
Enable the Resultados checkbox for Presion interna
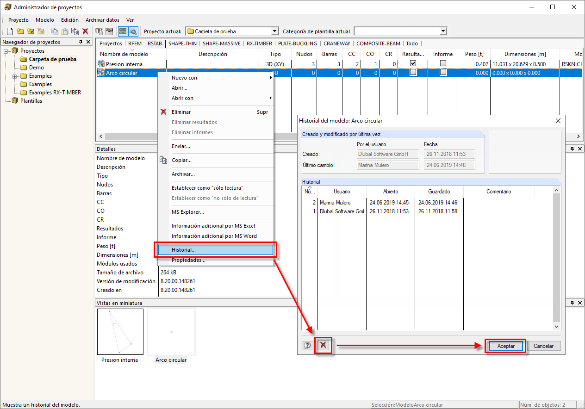click(413, 64)
